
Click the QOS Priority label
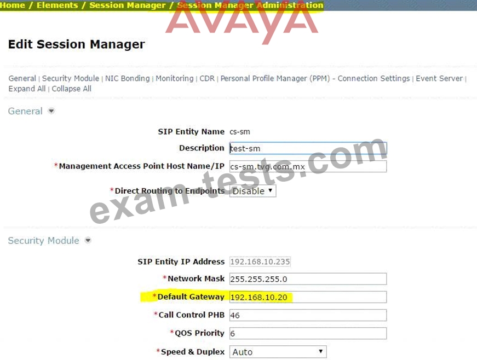click(x=199, y=333)
